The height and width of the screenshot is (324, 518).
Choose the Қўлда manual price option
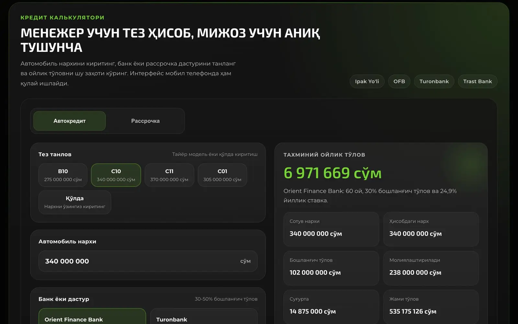75,202
